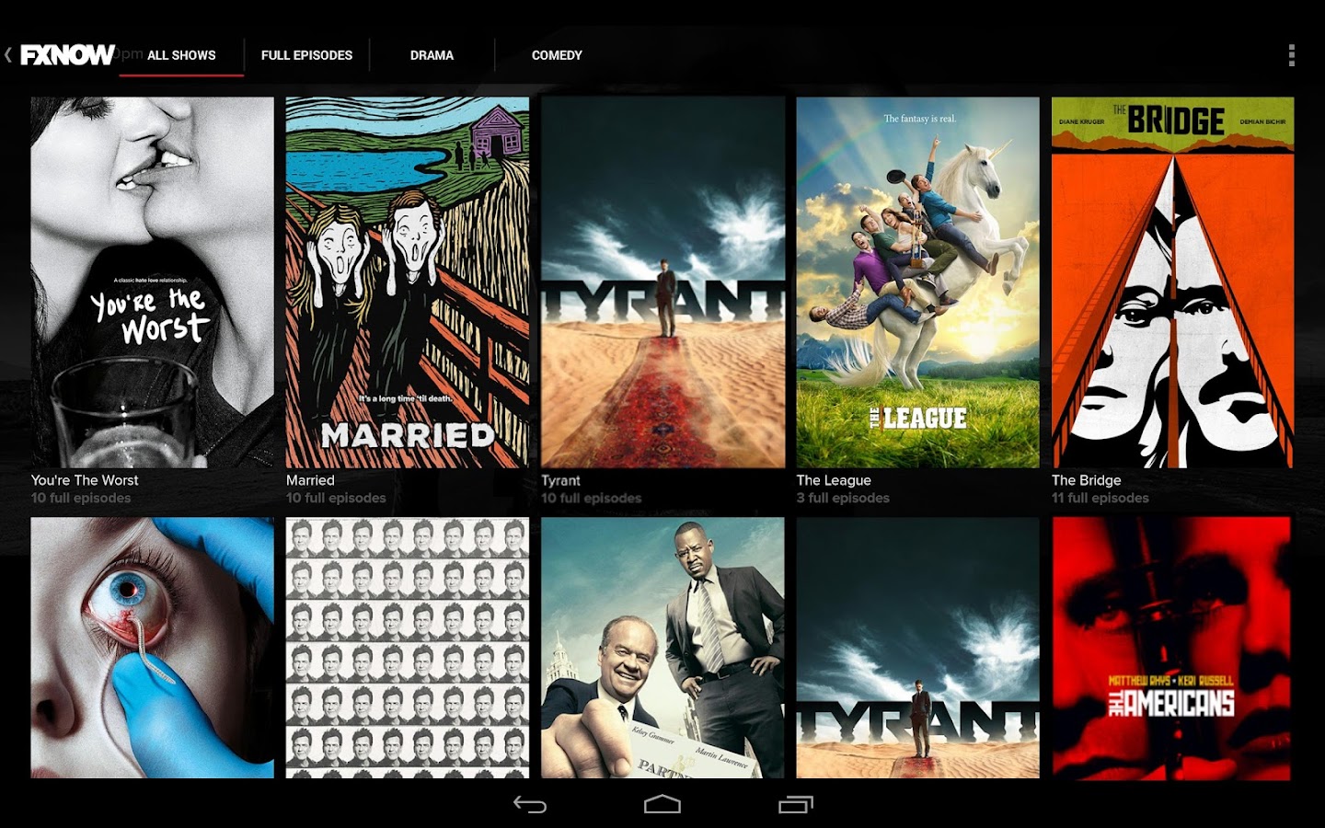Switch to the FULL EPISODES tab

pos(307,55)
